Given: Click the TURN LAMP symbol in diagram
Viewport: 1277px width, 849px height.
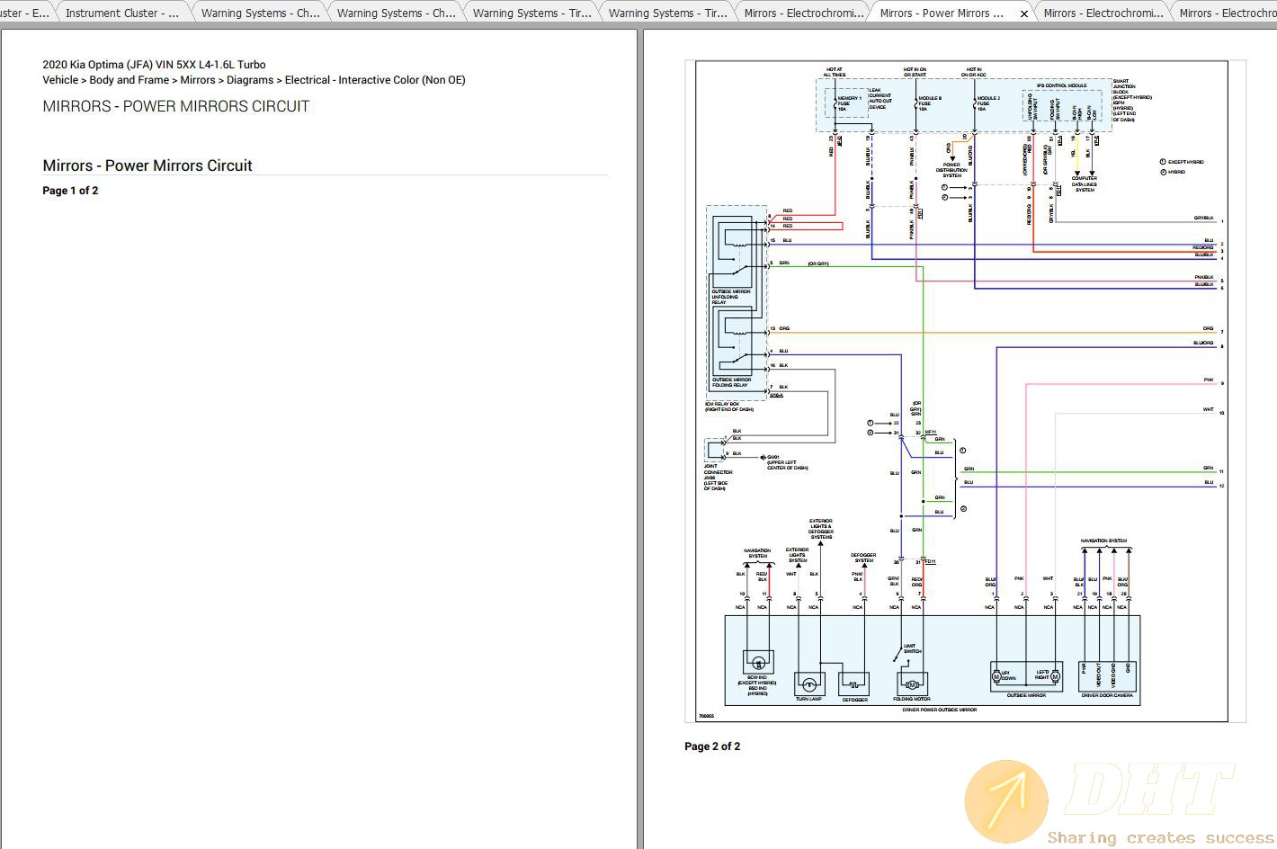Looking at the screenshot, I should coord(808,684).
